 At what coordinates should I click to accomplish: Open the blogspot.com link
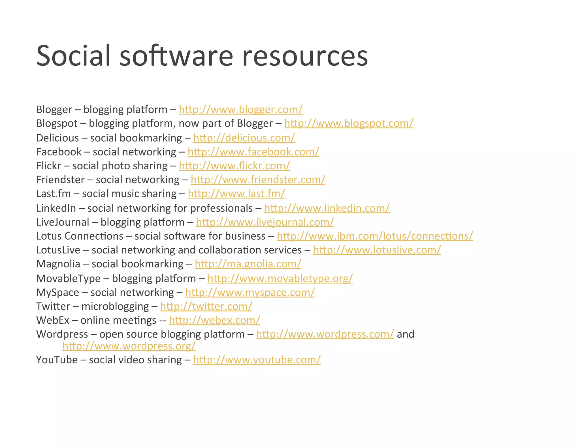click(x=349, y=123)
